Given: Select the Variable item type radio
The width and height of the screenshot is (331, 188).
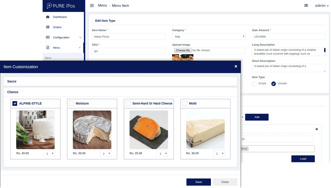Looking at the screenshot, I should click(273, 84).
